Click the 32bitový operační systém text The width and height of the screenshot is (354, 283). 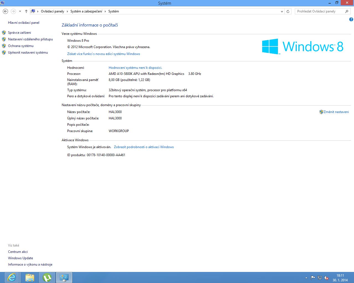[x=148, y=90]
